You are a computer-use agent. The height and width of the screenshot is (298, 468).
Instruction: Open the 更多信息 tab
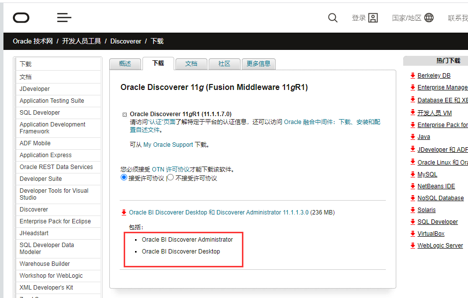point(258,64)
